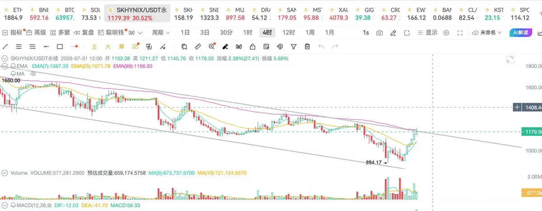542x211 pixels.
Task: Click the share/export icon beside the pencil
Action: pyautogui.click(x=407, y=33)
